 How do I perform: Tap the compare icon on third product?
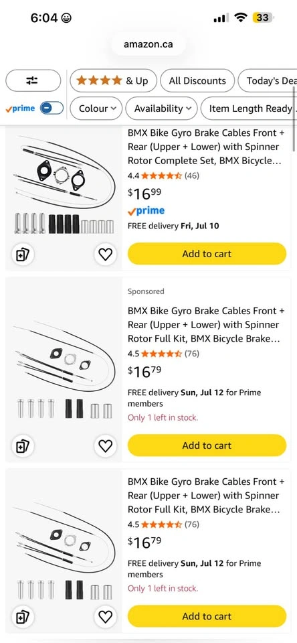(x=23, y=617)
